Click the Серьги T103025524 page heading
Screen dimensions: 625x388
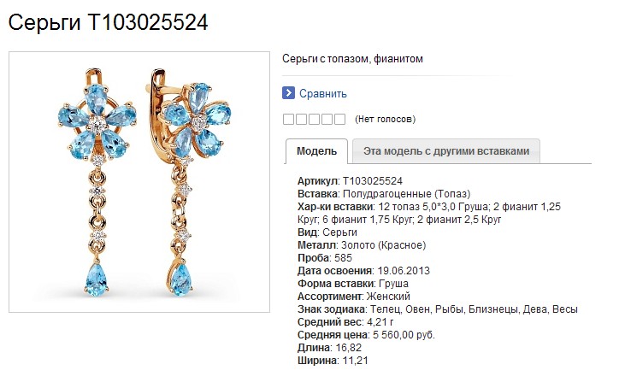click(x=108, y=22)
